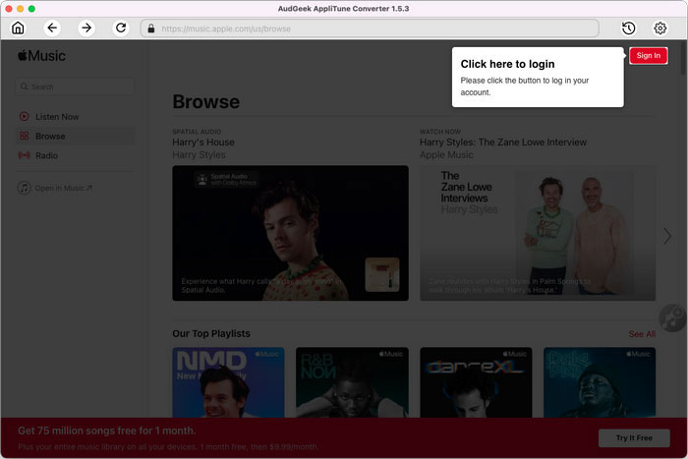Click the lock icon in address bar

tap(151, 29)
